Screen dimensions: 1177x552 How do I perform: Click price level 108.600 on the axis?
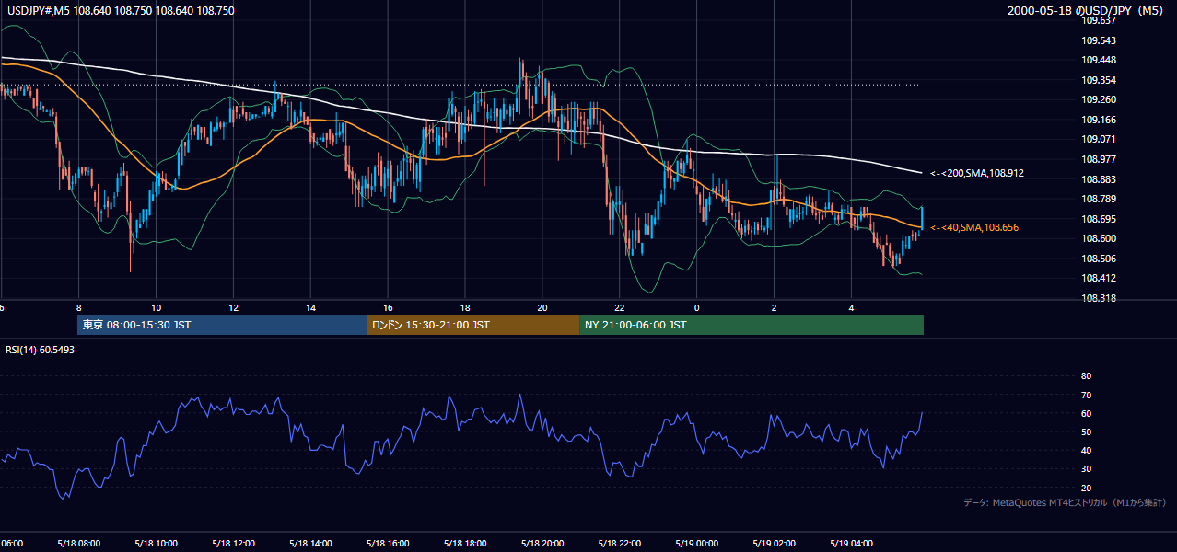pyautogui.click(x=1098, y=238)
